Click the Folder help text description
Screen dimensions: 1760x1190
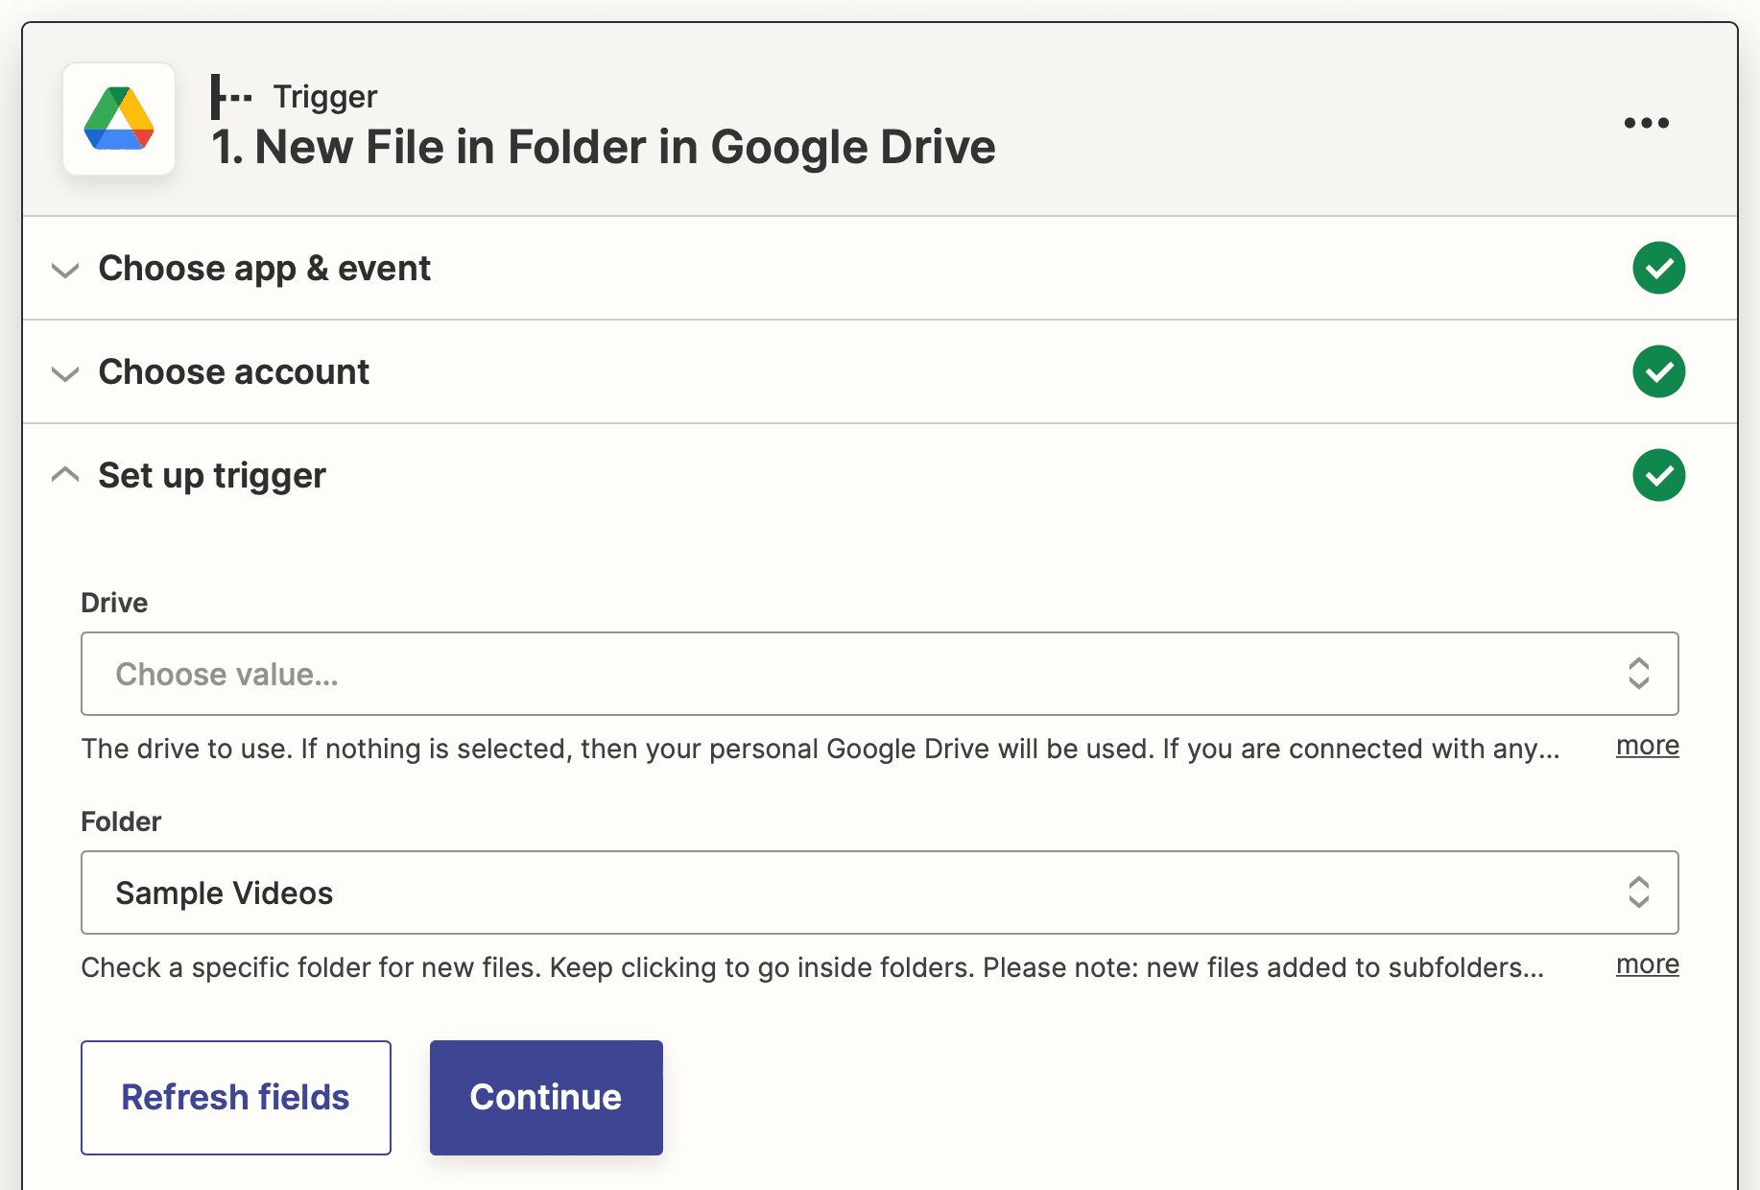(813, 967)
